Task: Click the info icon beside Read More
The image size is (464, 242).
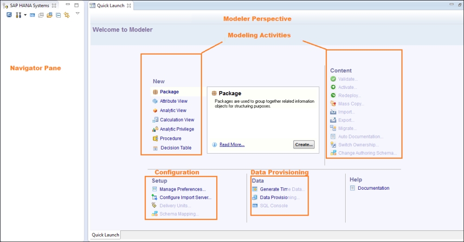Action: pos(214,144)
